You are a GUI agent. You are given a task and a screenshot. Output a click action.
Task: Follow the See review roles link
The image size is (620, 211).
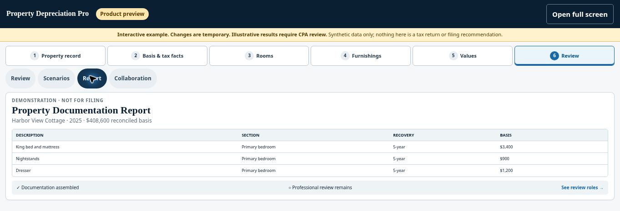(x=582, y=187)
